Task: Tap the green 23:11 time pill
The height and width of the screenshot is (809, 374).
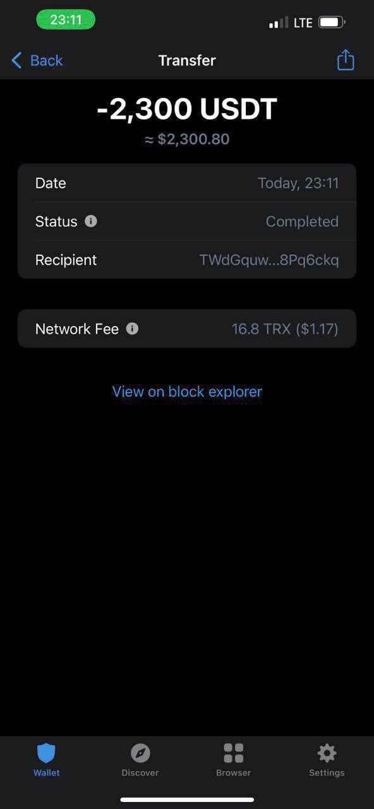Action: [x=66, y=20]
